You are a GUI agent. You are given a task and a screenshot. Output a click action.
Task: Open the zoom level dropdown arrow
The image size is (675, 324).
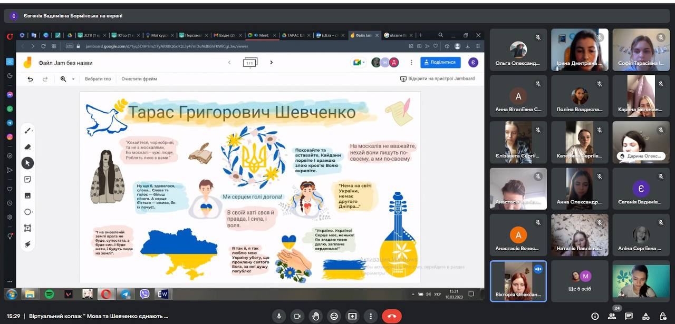pos(73,79)
